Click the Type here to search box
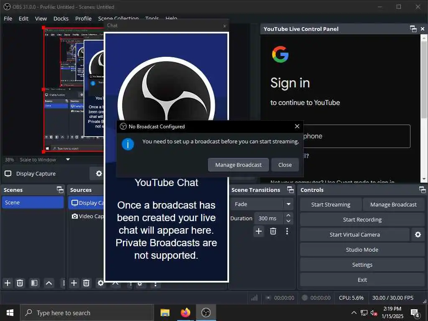Image resolution: width=428 pixels, height=321 pixels. (87, 313)
